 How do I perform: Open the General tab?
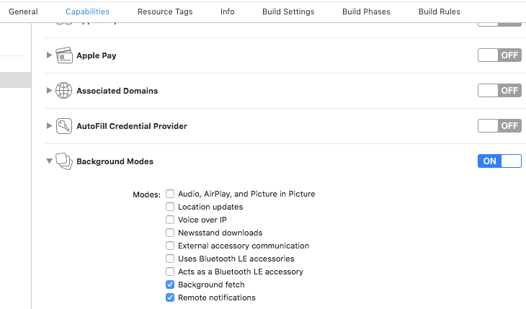(x=23, y=12)
